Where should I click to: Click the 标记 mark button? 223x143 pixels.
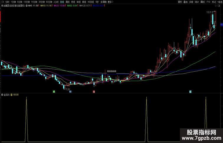point(214,2)
